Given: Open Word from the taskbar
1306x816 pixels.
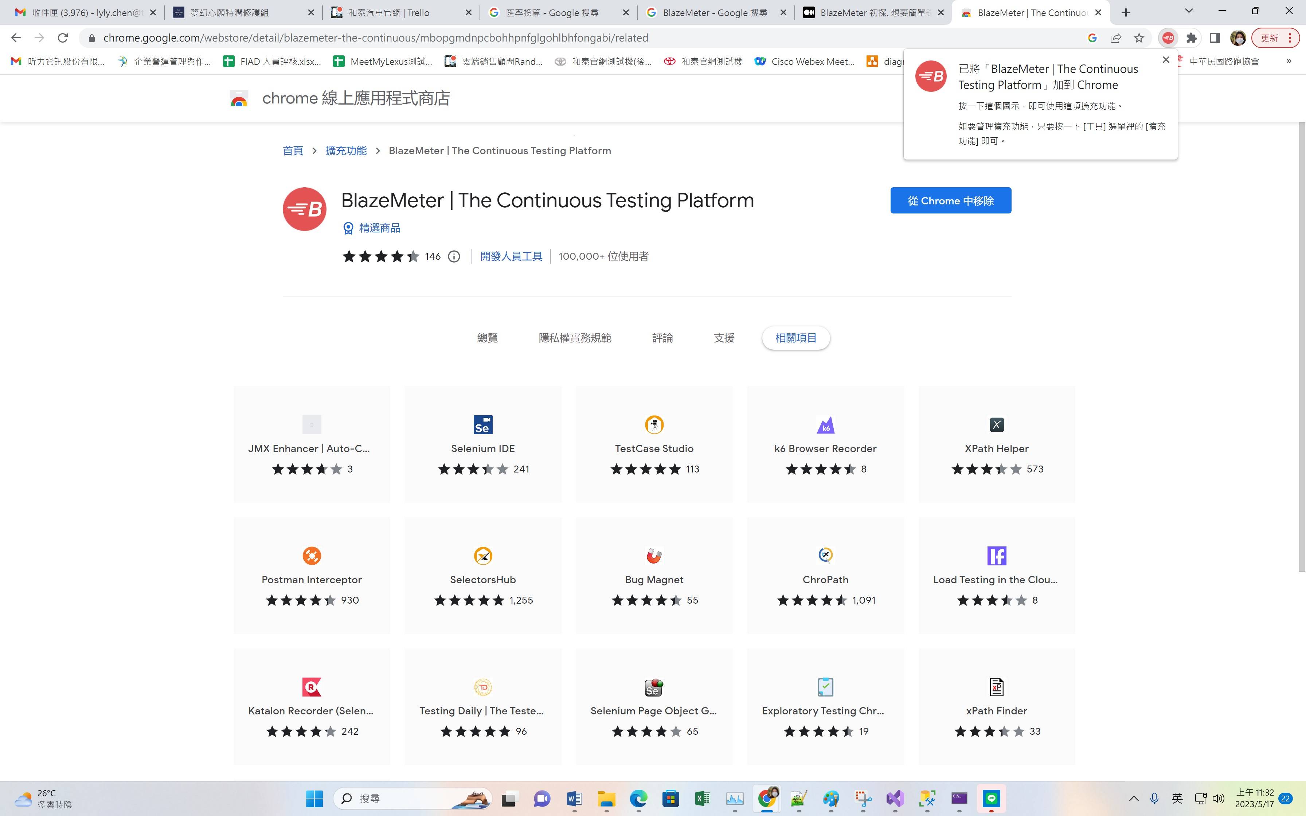Looking at the screenshot, I should tap(574, 799).
